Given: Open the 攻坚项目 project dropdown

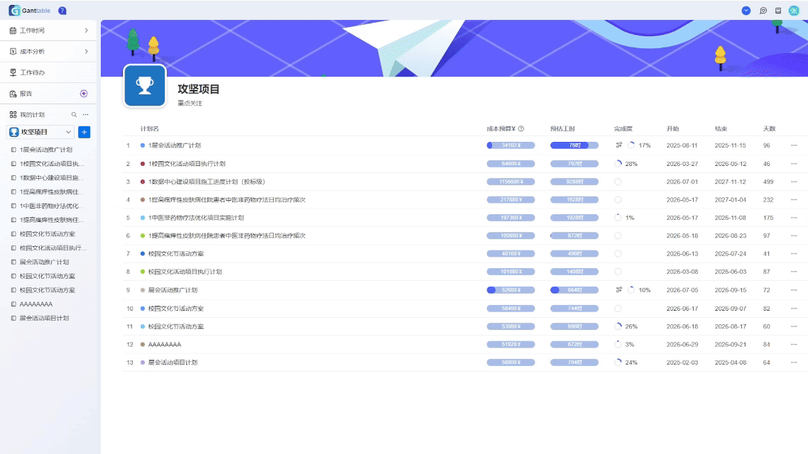Looking at the screenshot, I should click(x=40, y=132).
